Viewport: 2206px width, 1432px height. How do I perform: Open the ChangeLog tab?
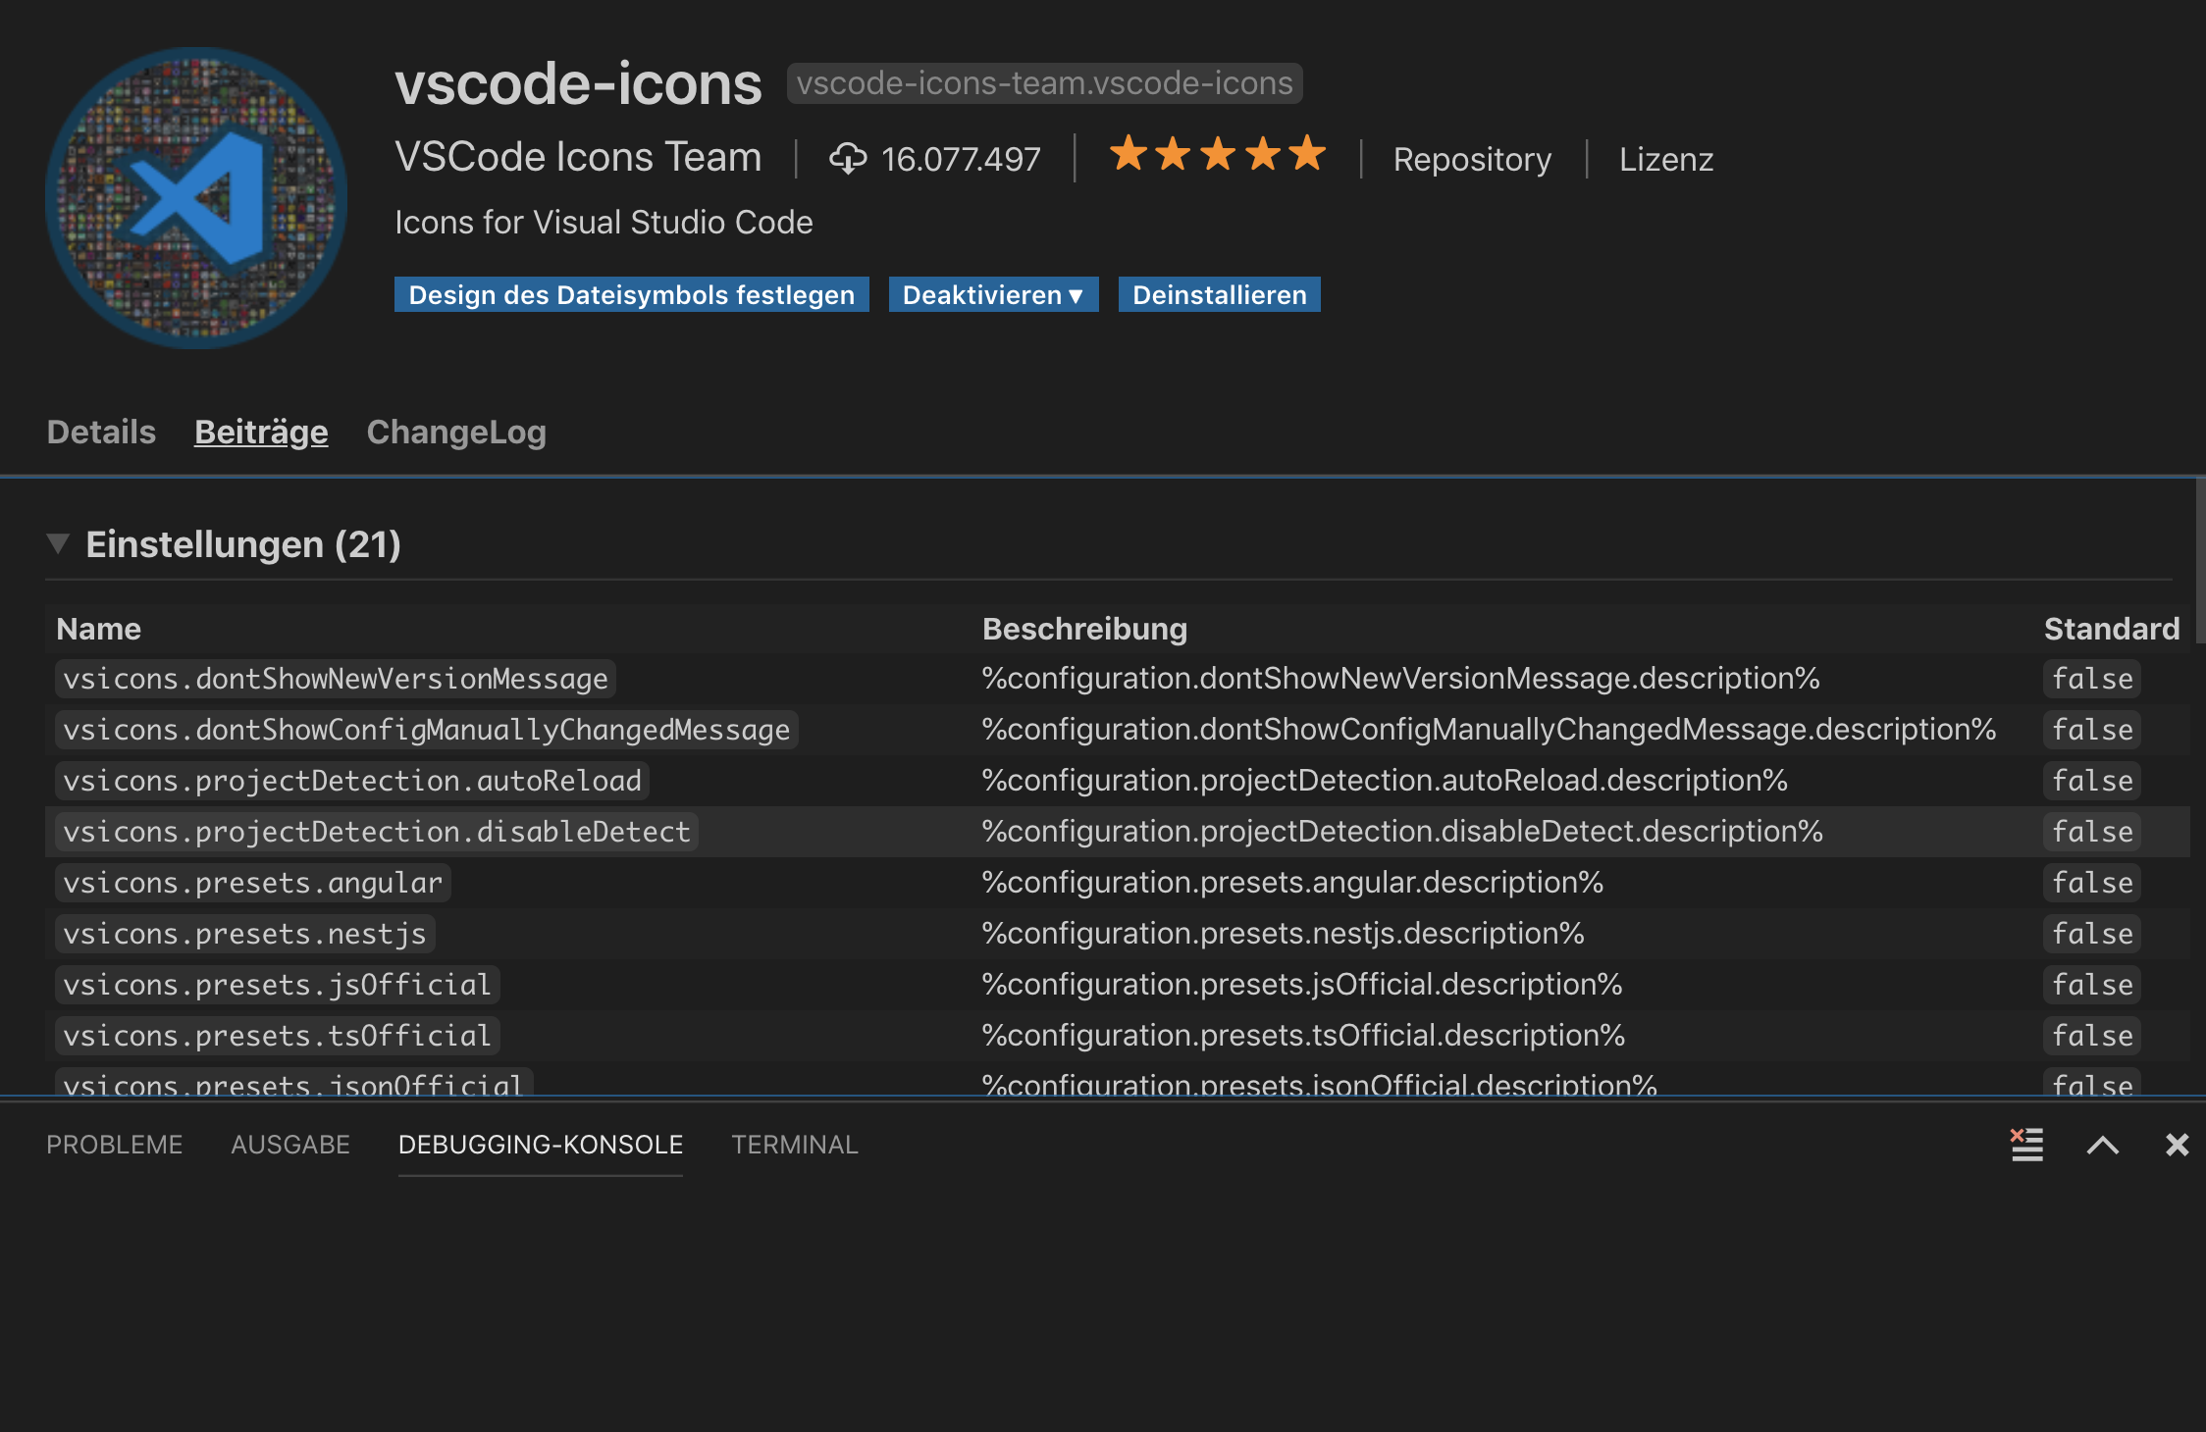click(455, 432)
